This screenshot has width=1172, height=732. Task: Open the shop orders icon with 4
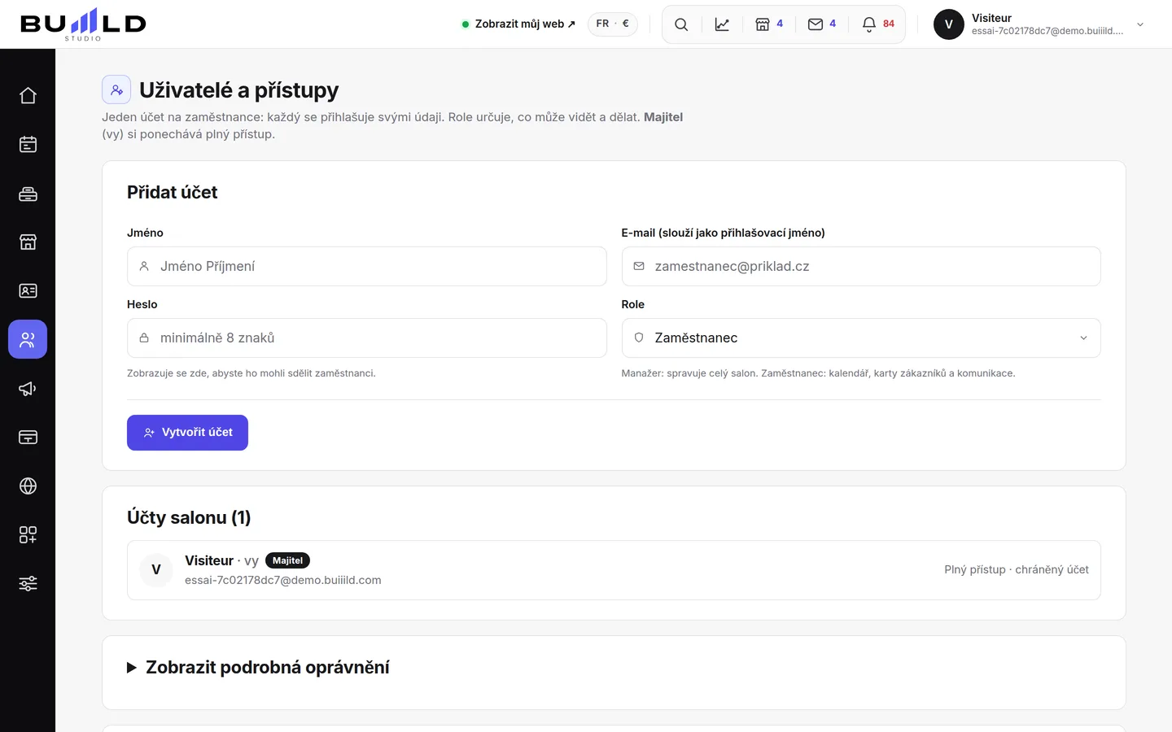769,24
